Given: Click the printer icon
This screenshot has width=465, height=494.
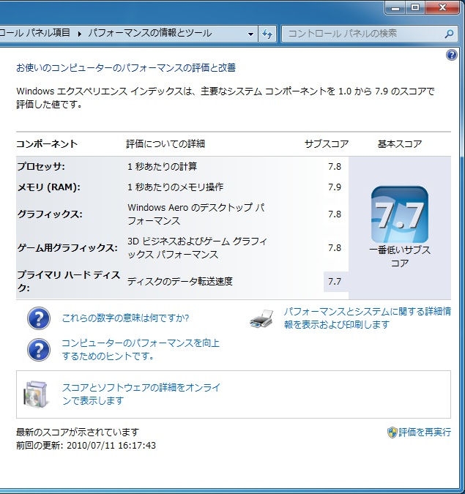Looking at the screenshot, I should tap(261, 318).
